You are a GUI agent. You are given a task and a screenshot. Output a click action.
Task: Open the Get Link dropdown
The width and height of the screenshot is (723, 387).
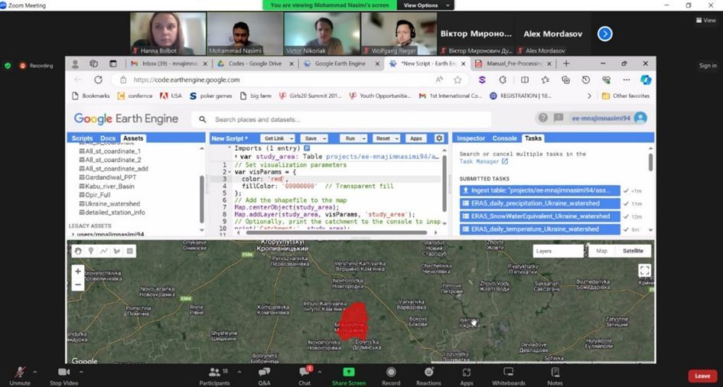tap(277, 138)
